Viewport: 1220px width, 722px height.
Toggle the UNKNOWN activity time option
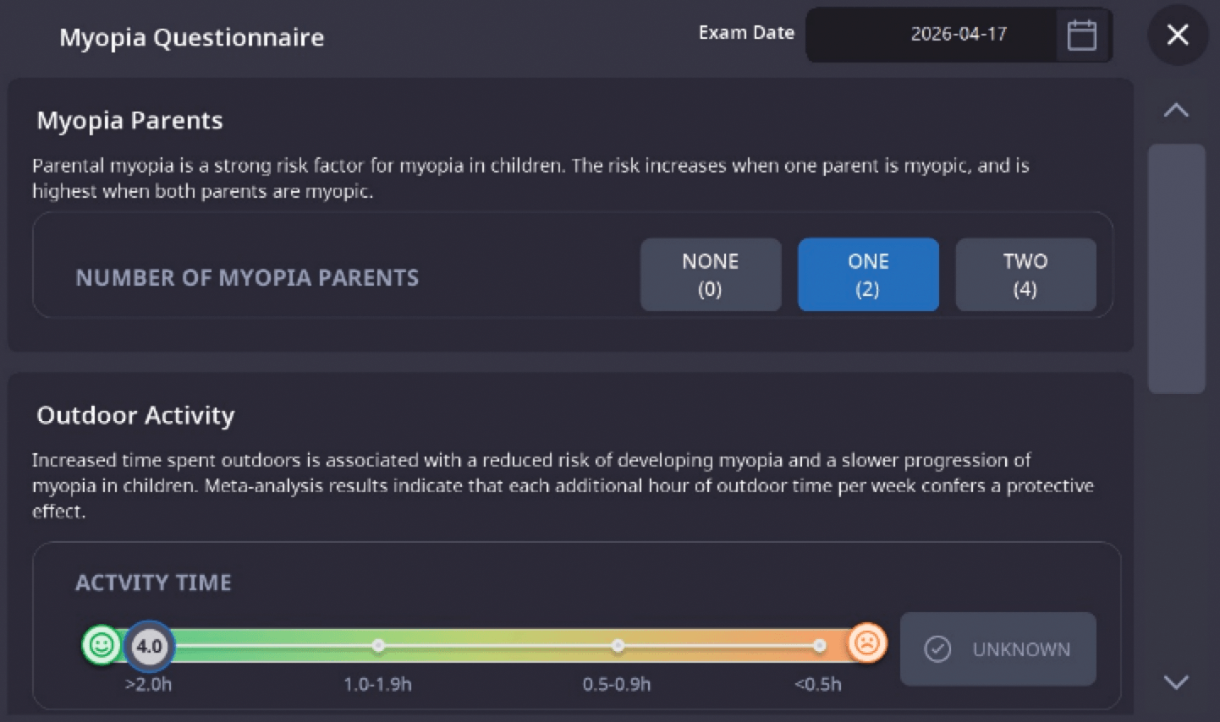tap(998, 649)
